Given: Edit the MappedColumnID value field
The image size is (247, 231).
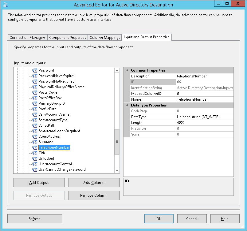Looking at the screenshot, I should (205, 94).
